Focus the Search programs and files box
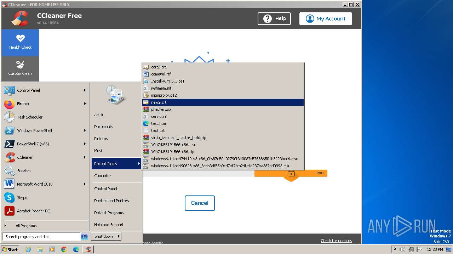The width and height of the screenshot is (453, 254). pyautogui.click(x=41, y=237)
